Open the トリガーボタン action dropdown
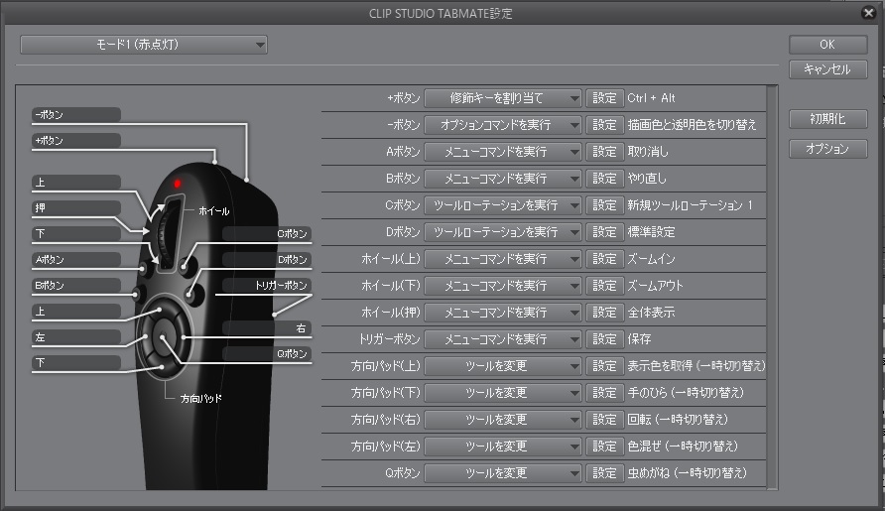 point(503,339)
